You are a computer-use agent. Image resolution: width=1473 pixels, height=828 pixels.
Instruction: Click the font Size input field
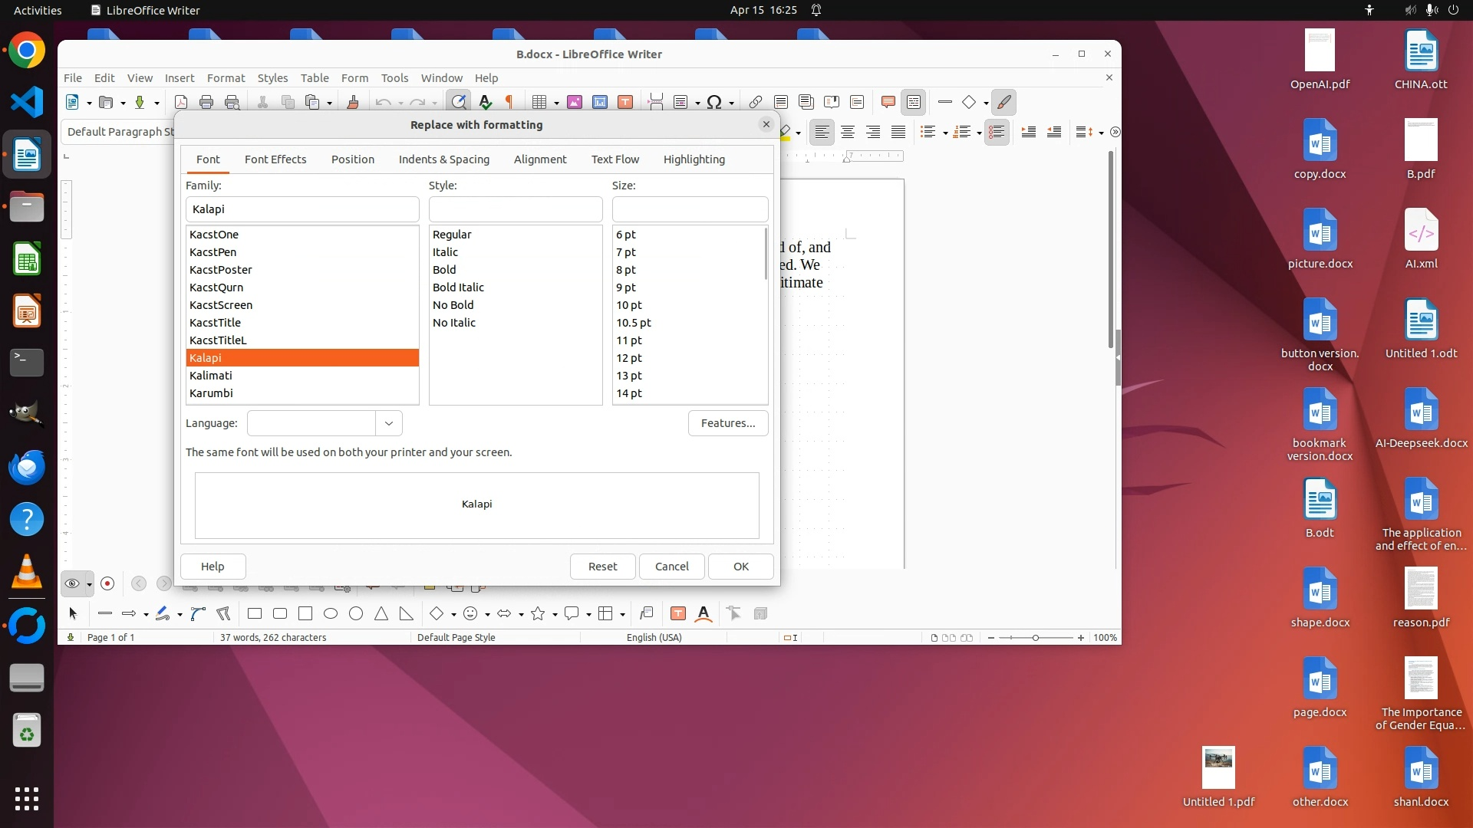click(x=689, y=209)
